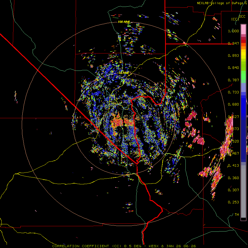Click the pink segment on the color scale
This screenshot has height=248, width=248.
point(243,29)
